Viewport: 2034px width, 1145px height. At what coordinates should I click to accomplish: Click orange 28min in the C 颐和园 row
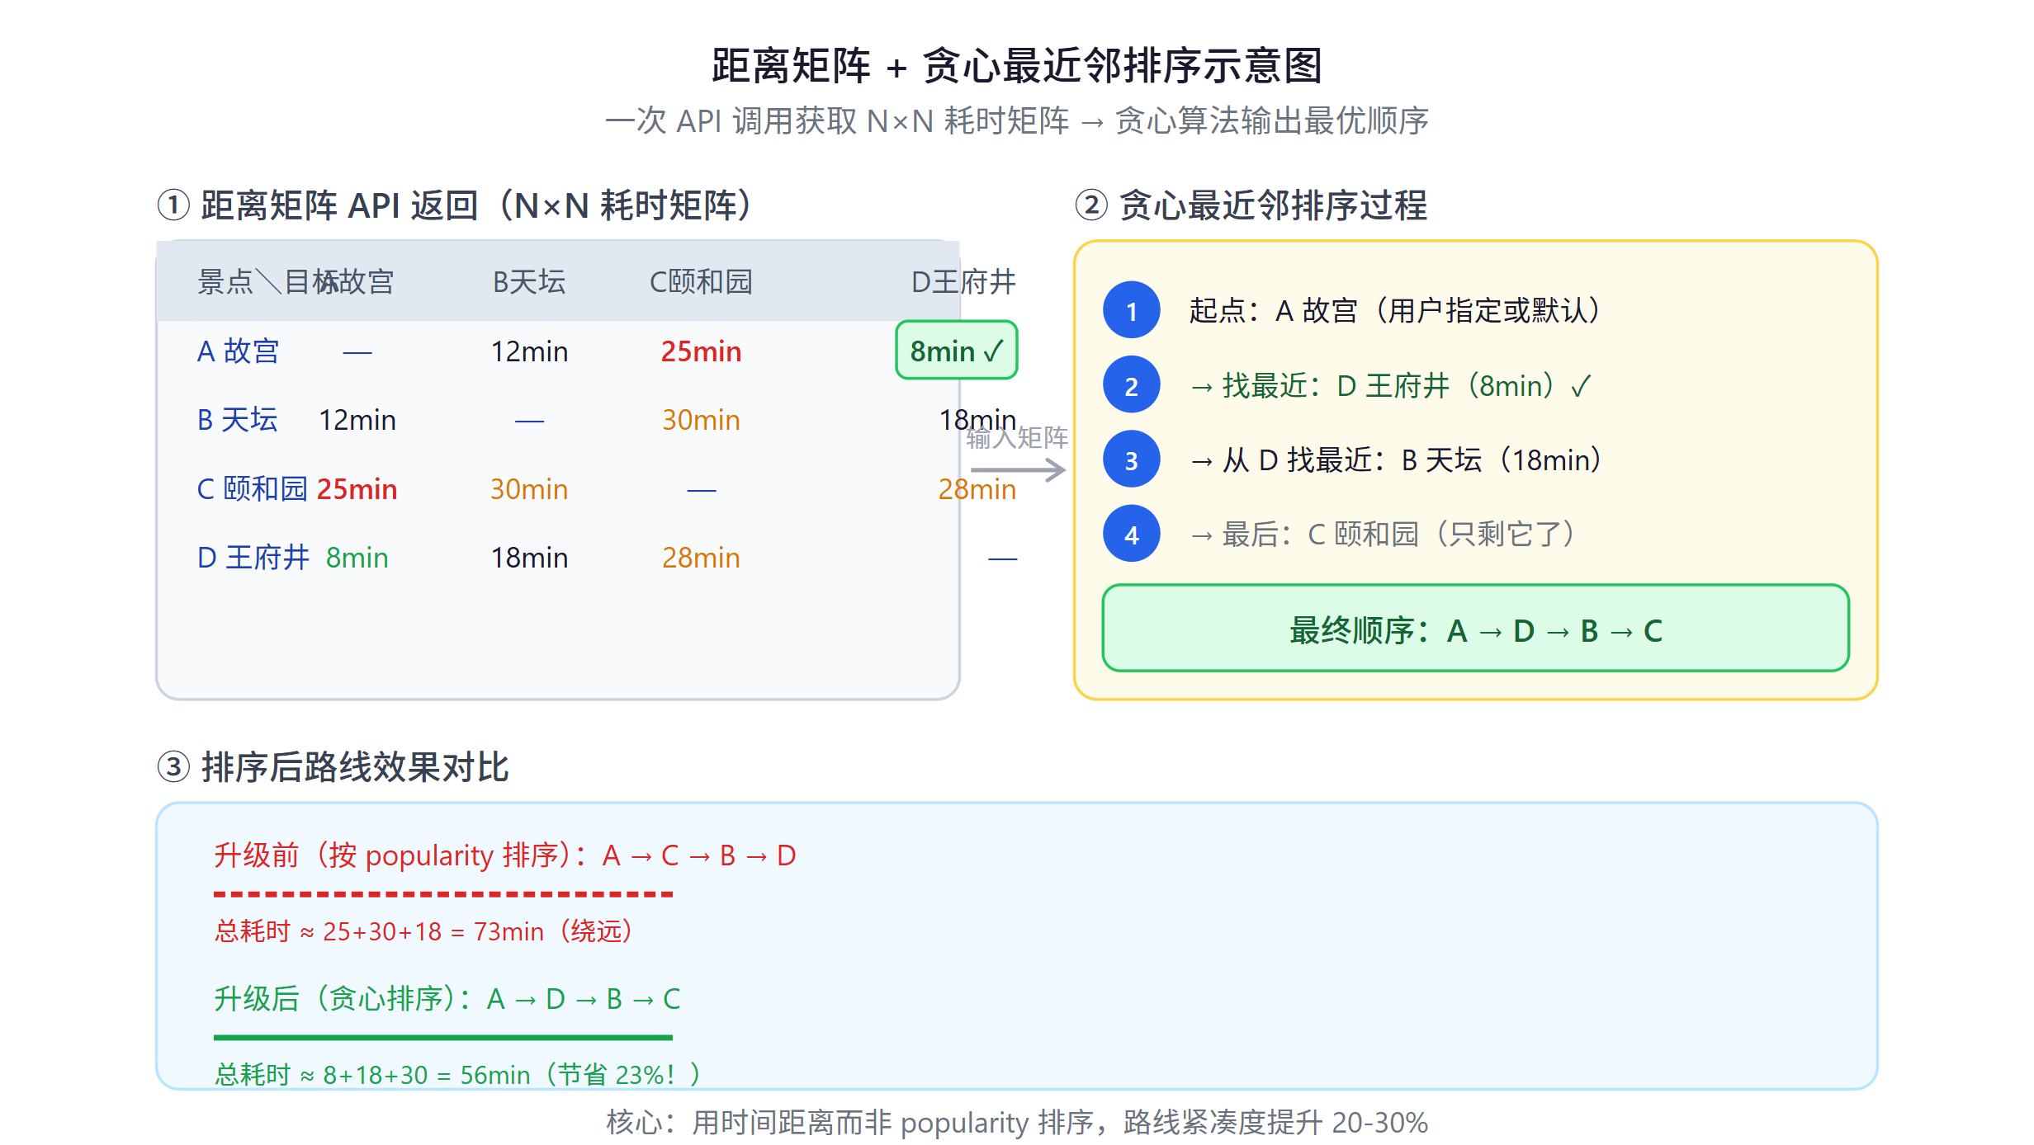click(x=977, y=489)
